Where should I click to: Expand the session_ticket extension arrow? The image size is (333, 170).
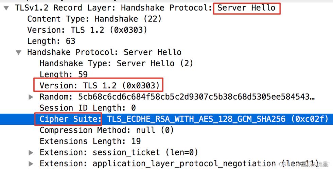click(31, 153)
